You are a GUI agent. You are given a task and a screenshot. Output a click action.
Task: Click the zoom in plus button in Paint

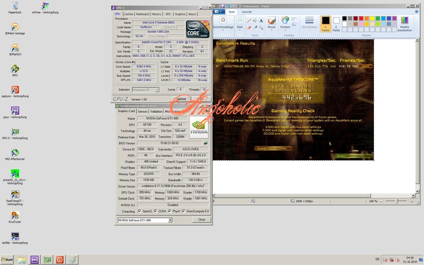pos(412,201)
